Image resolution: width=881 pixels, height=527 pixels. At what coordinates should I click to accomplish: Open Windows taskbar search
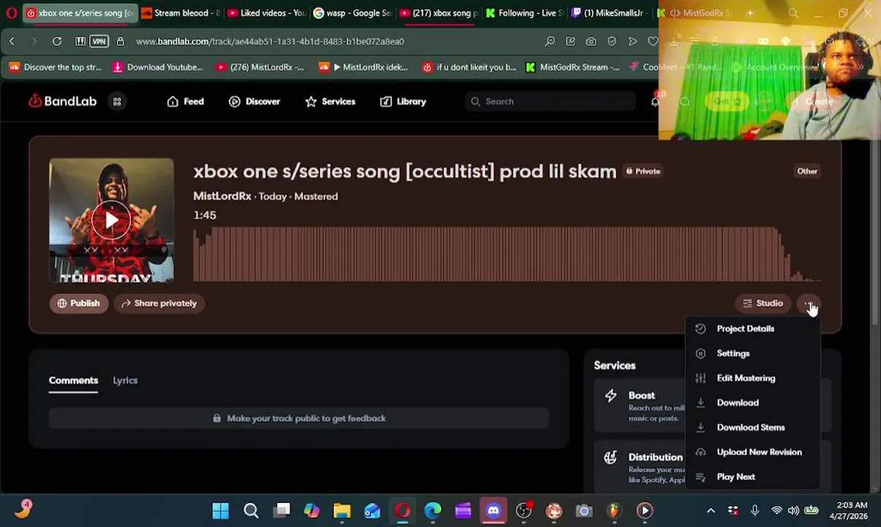tap(251, 511)
